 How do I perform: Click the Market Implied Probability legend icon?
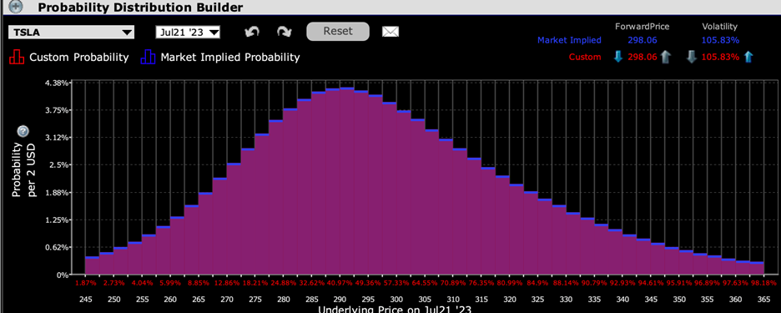coord(148,58)
